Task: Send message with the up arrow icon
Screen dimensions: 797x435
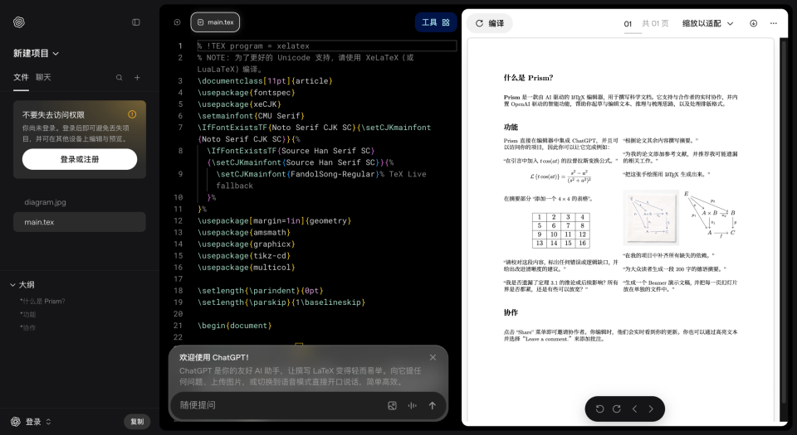Action: coord(432,406)
